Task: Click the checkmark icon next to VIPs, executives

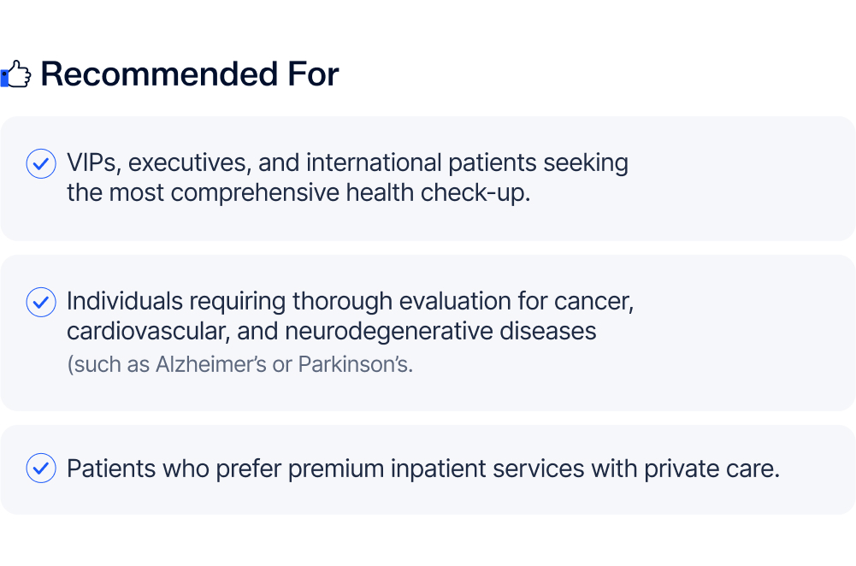Action: pos(41,162)
